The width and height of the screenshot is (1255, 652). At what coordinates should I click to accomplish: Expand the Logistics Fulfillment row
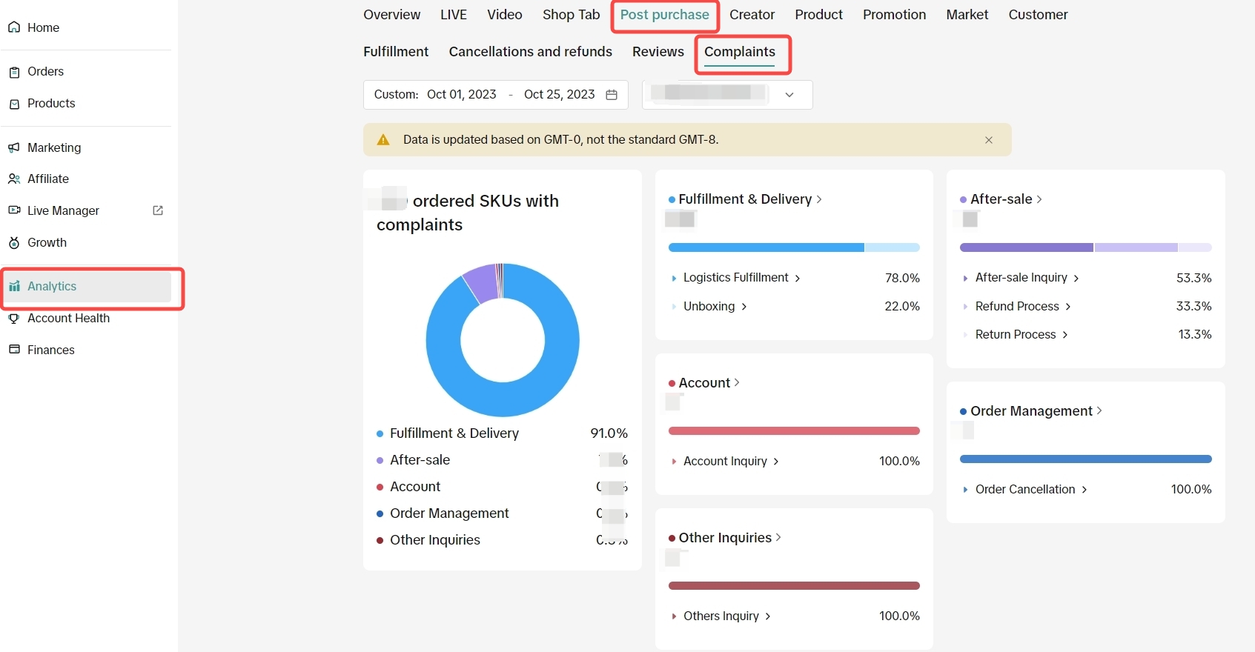[x=674, y=279]
